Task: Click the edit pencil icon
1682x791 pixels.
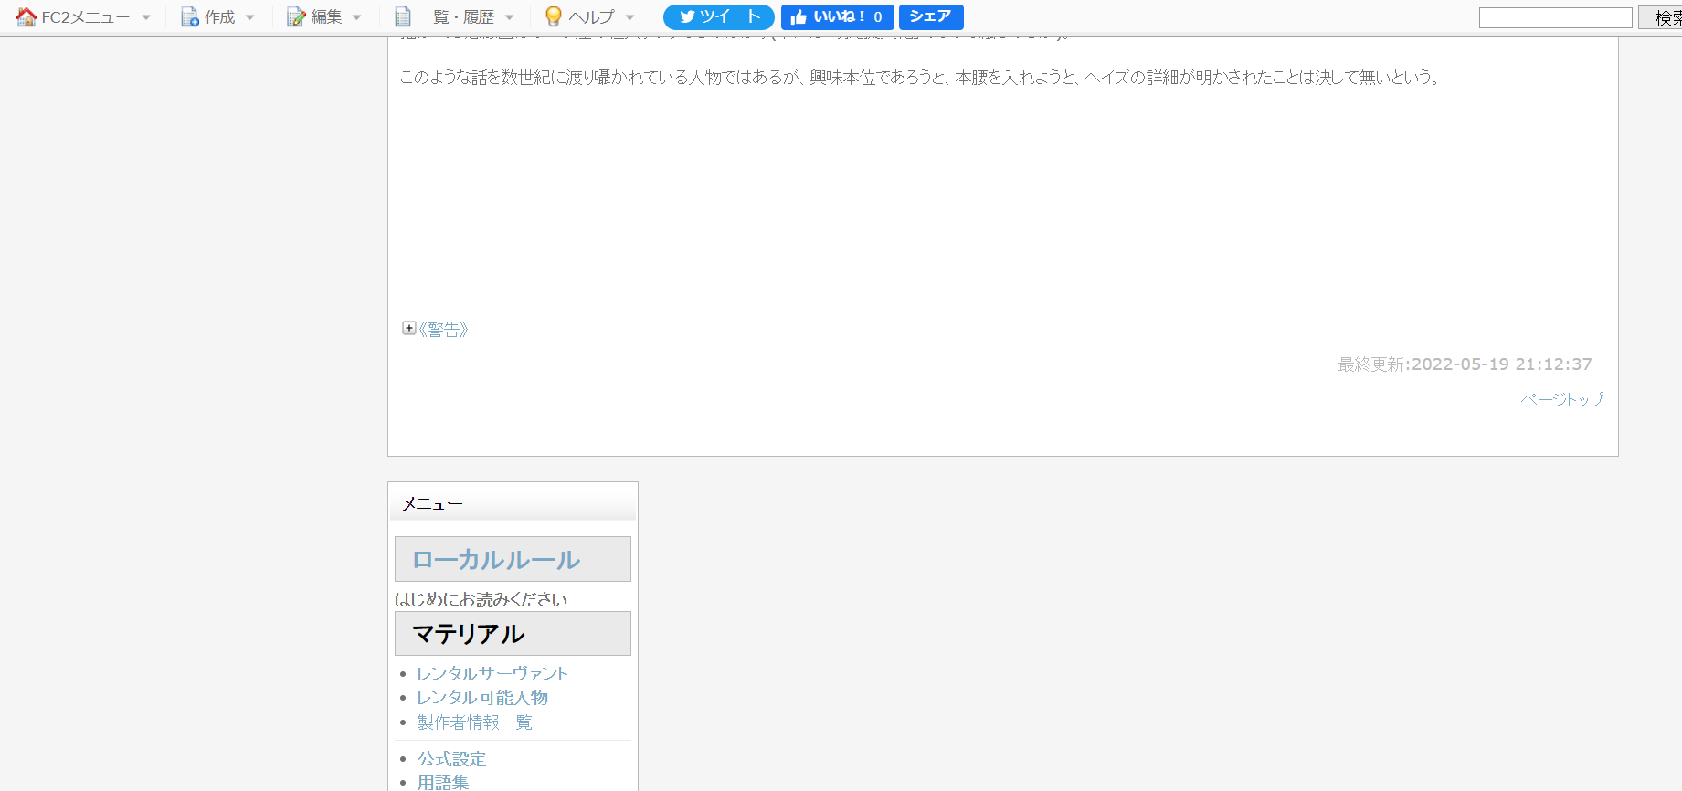Action: pos(296,17)
